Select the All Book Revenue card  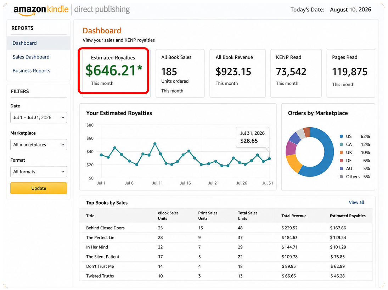tap(237, 73)
